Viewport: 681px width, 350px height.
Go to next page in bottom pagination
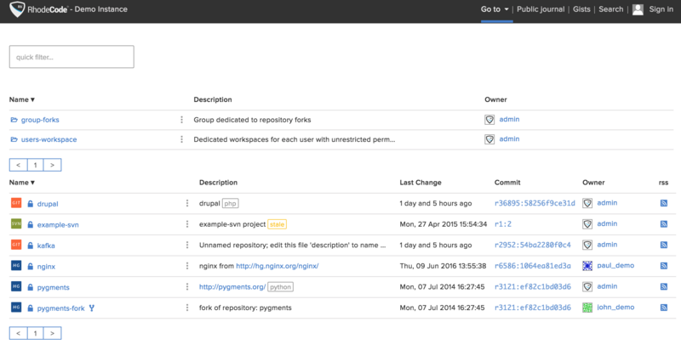point(53,334)
